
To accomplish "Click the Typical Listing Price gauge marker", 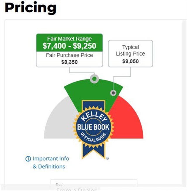I will (x=113, y=93).
